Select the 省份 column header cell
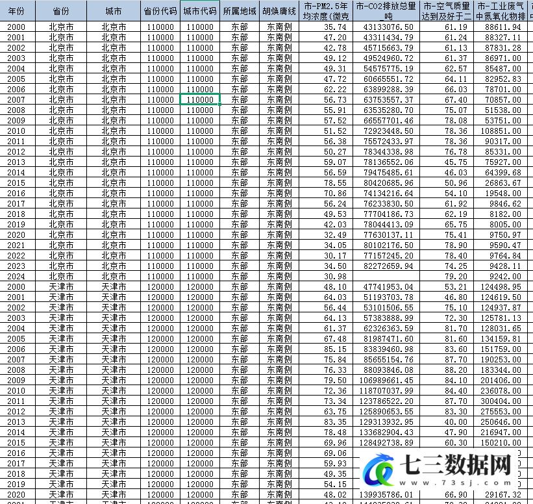 click(x=61, y=11)
